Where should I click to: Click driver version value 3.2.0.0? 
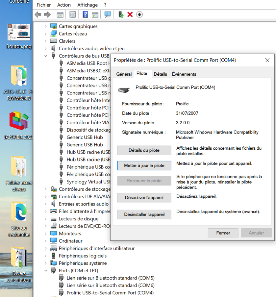tap(183, 123)
